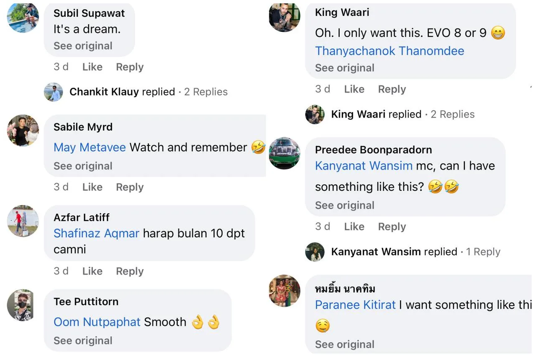The height and width of the screenshot is (357, 535).
Task: Click Preedee Boonparadorn's car avatar
Action: pyautogui.click(x=284, y=153)
